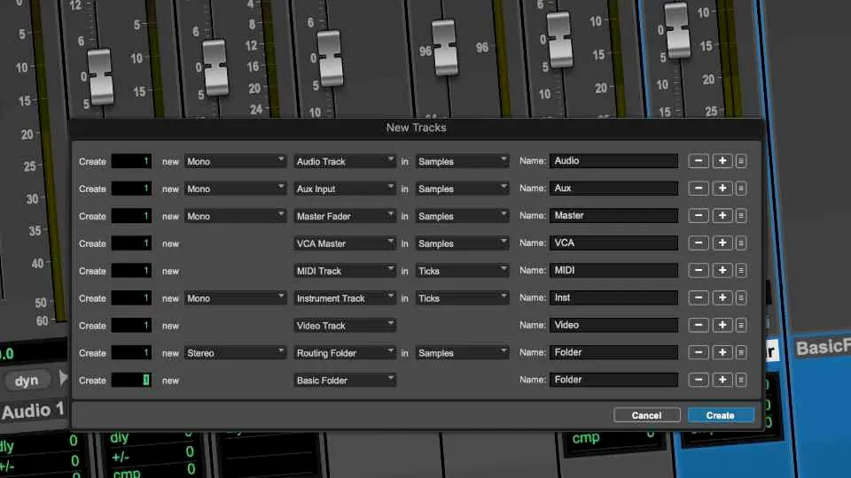
Task: Remove the VCA Master row
Action: (699, 243)
